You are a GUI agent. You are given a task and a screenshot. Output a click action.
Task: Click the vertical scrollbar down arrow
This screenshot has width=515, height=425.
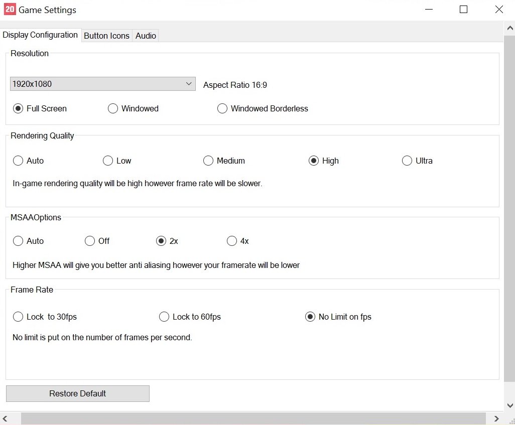pyautogui.click(x=509, y=405)
